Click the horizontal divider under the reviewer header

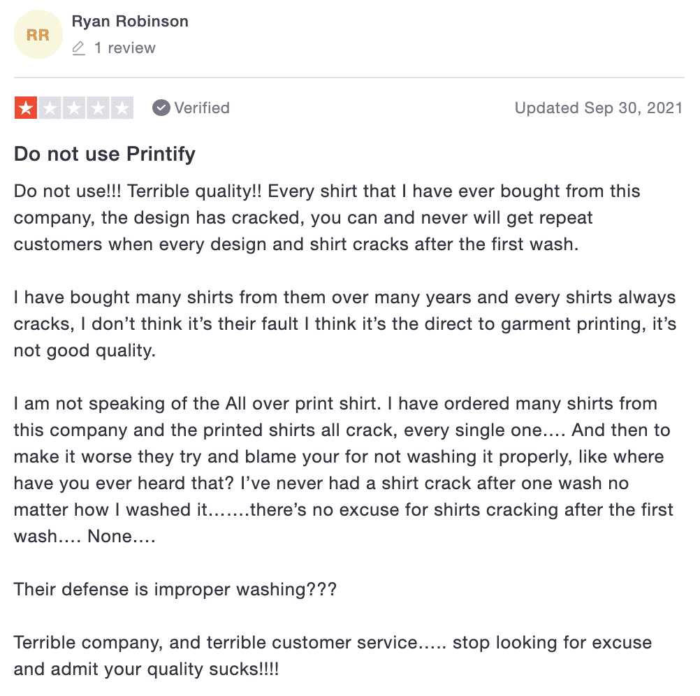pyautogui.click(x=349, y=78)
